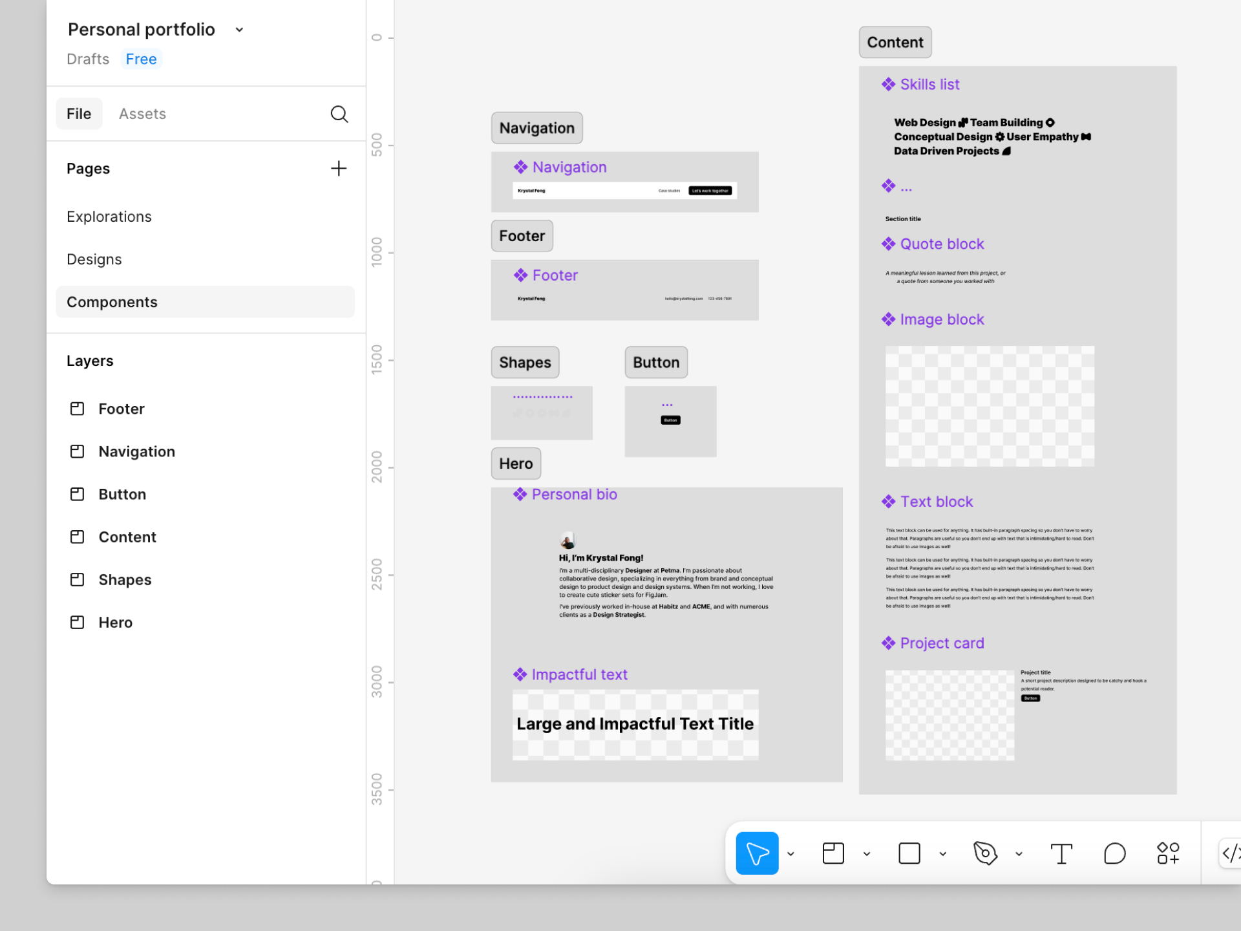1241x931 pixels.
Task: Open the Explorations page
Action: click(109, 217)
